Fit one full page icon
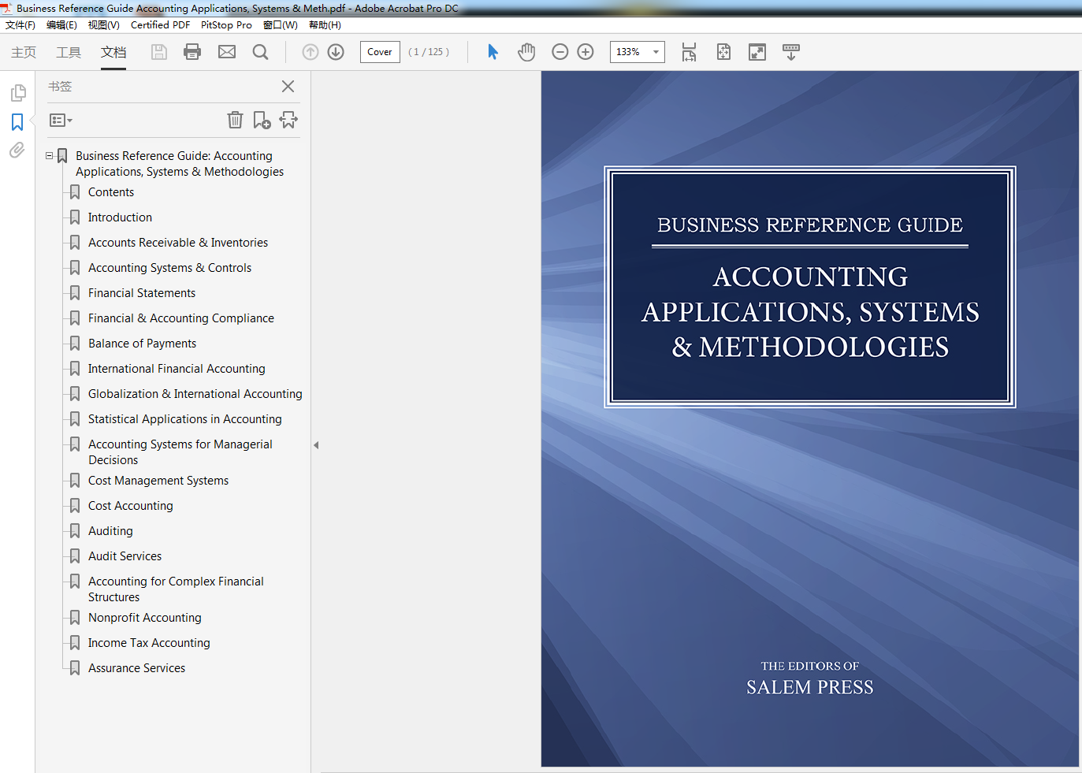Image resolution: width=1082 pixels, height=773 pixels. pos(723,52)
